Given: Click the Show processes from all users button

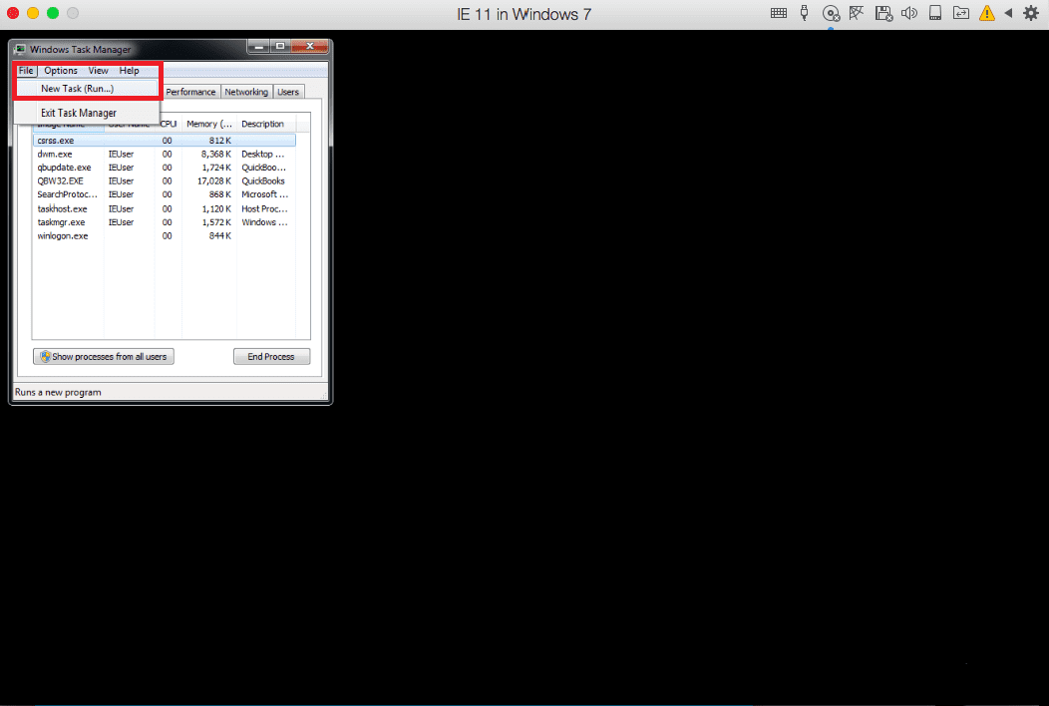Looking at the screenshot, I should pos(103,356).
